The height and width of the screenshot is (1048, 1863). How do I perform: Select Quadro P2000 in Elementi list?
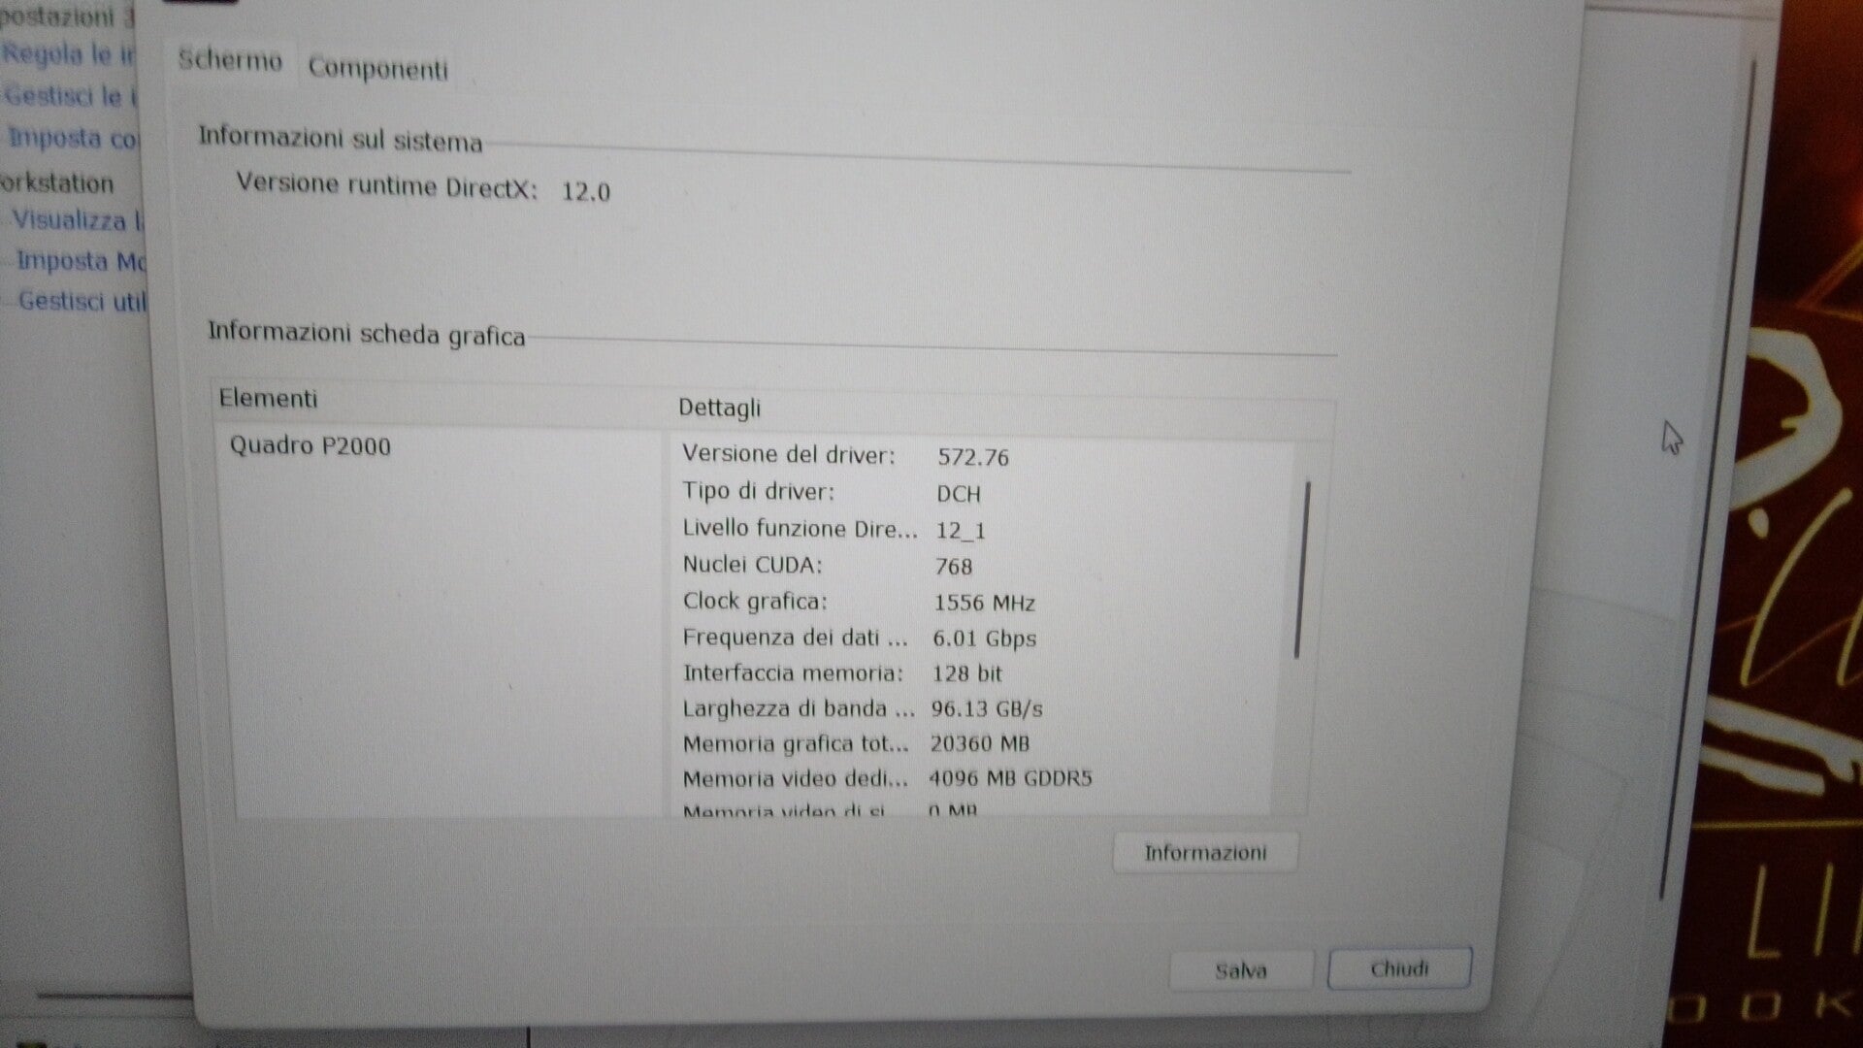point(310,446)
